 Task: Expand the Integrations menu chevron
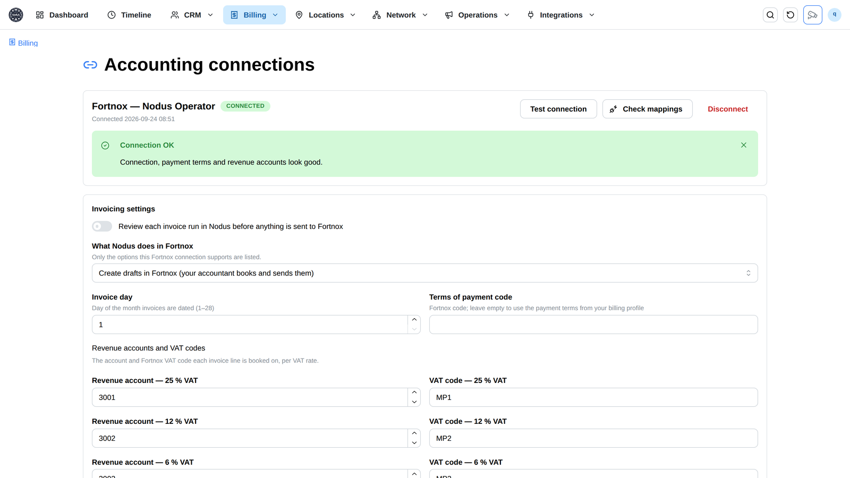coord(592,15)
